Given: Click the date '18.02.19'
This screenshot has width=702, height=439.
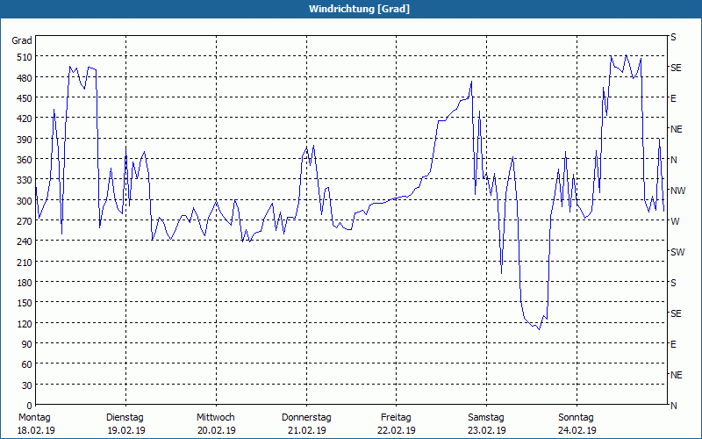Looking at the screenshot, I should 36,430.
